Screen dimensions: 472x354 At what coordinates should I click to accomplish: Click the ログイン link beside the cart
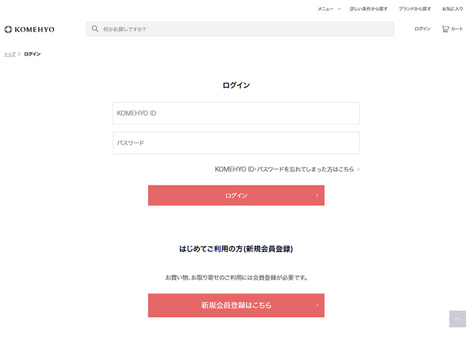point(422,29)
